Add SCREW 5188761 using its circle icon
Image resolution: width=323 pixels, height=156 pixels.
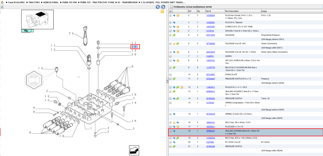170,56
